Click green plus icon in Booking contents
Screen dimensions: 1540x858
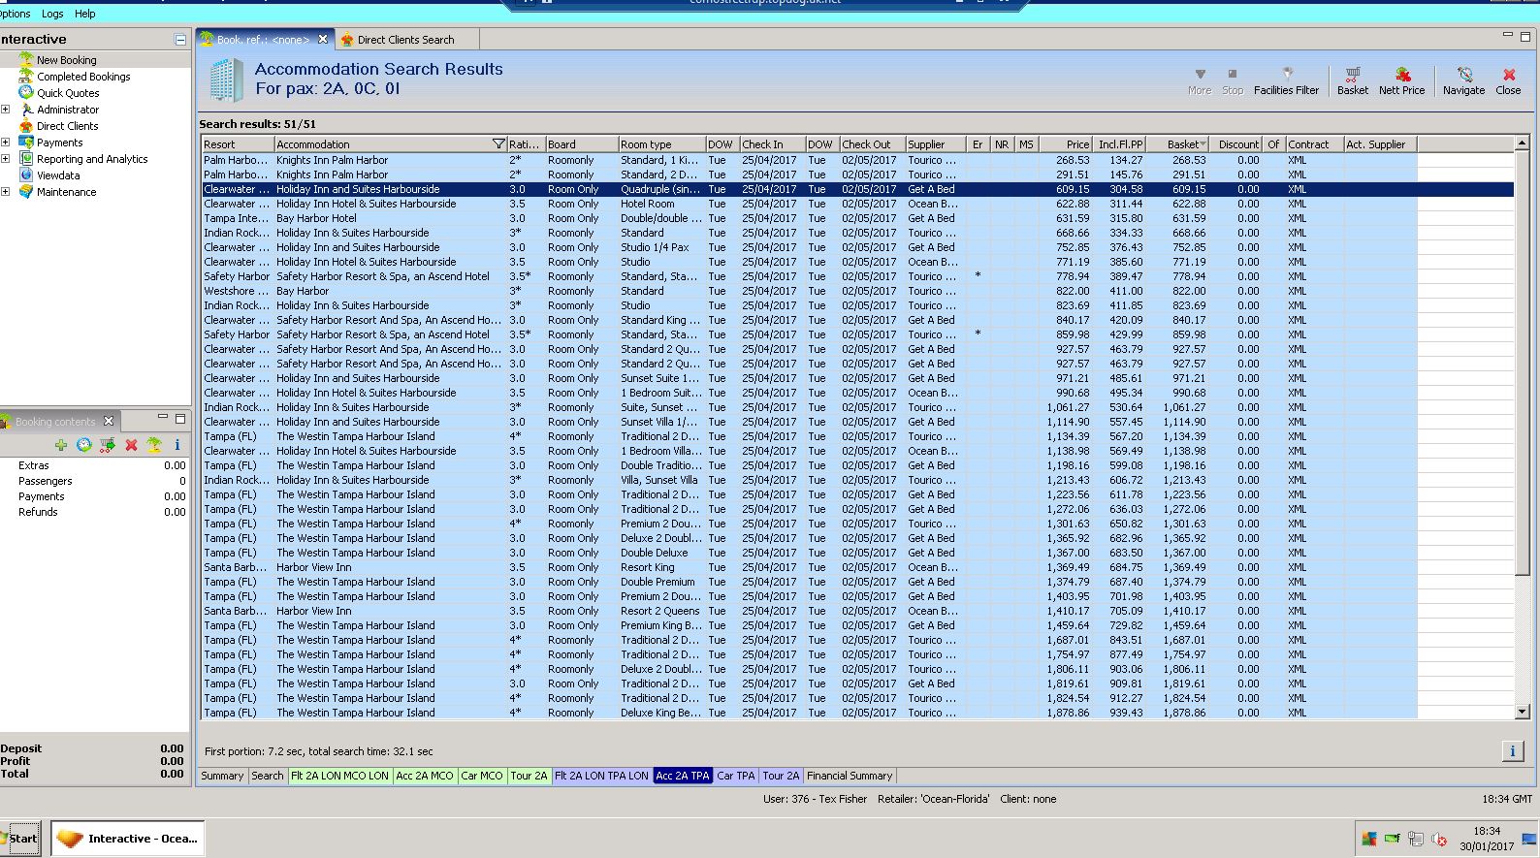click(61, 445)
